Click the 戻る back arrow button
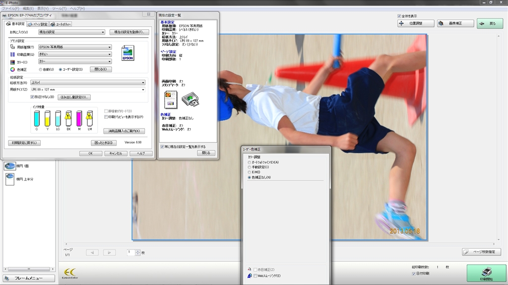This screenshot has height=285, width=508. (490, 23)
